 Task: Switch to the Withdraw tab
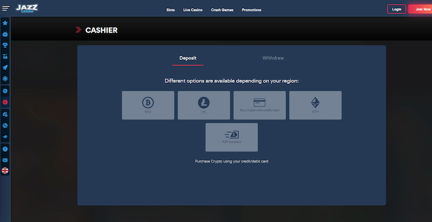pos(273,58)
